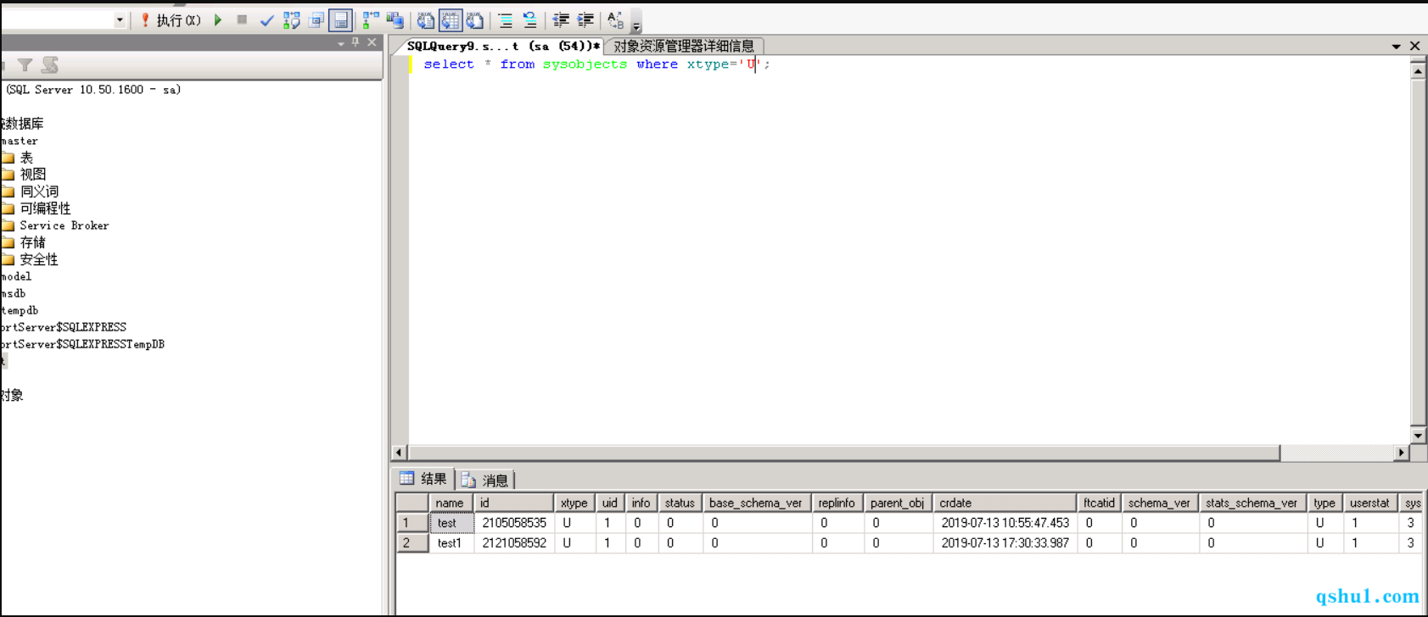
Task: Select the tempdb database node
Action: [x=19, y=310]
